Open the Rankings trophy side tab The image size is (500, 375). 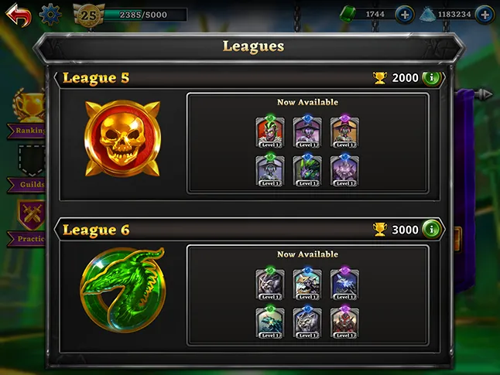(27, 114)
